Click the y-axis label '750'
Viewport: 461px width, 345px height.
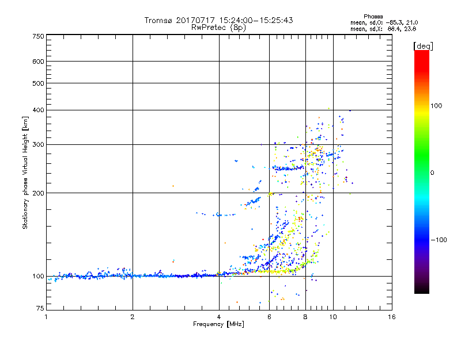pos(38,36)
